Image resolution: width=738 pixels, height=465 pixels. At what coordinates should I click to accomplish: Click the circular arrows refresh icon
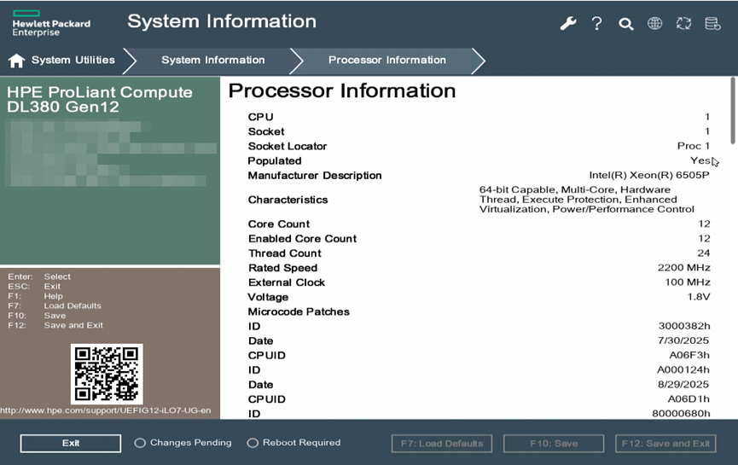point(683,24)
